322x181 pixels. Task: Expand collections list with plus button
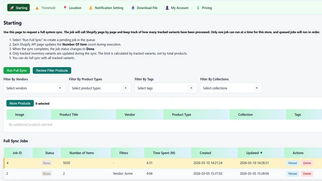(257, 88)
